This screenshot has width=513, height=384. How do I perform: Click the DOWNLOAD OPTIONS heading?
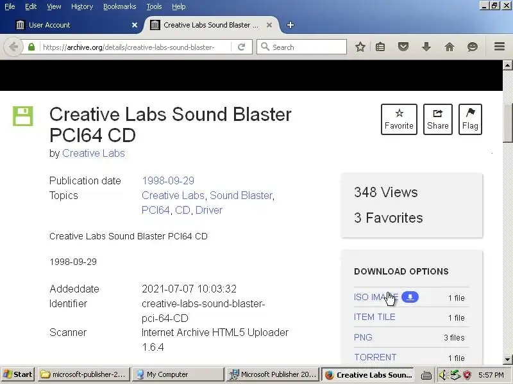pyautogui.click(x=401, y=271)
